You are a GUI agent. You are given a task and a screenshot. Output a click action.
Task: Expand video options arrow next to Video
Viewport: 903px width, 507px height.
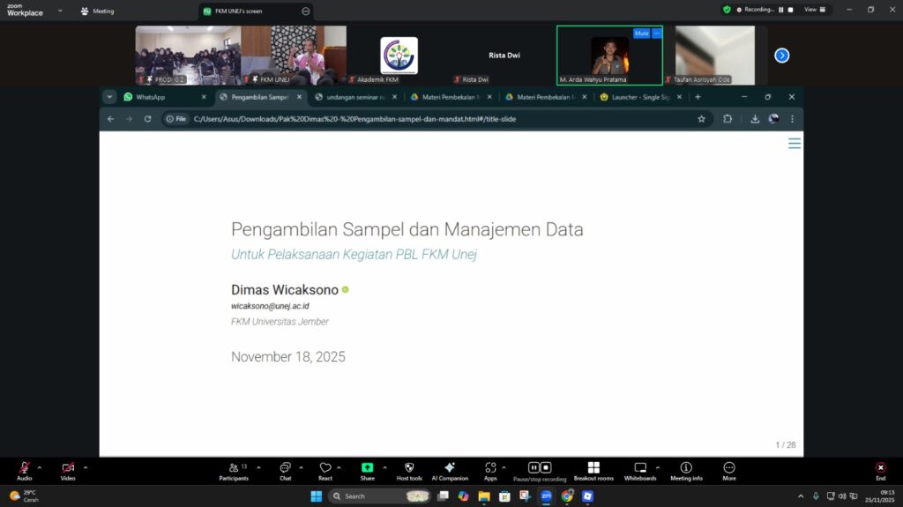click(x=86, y=467)
